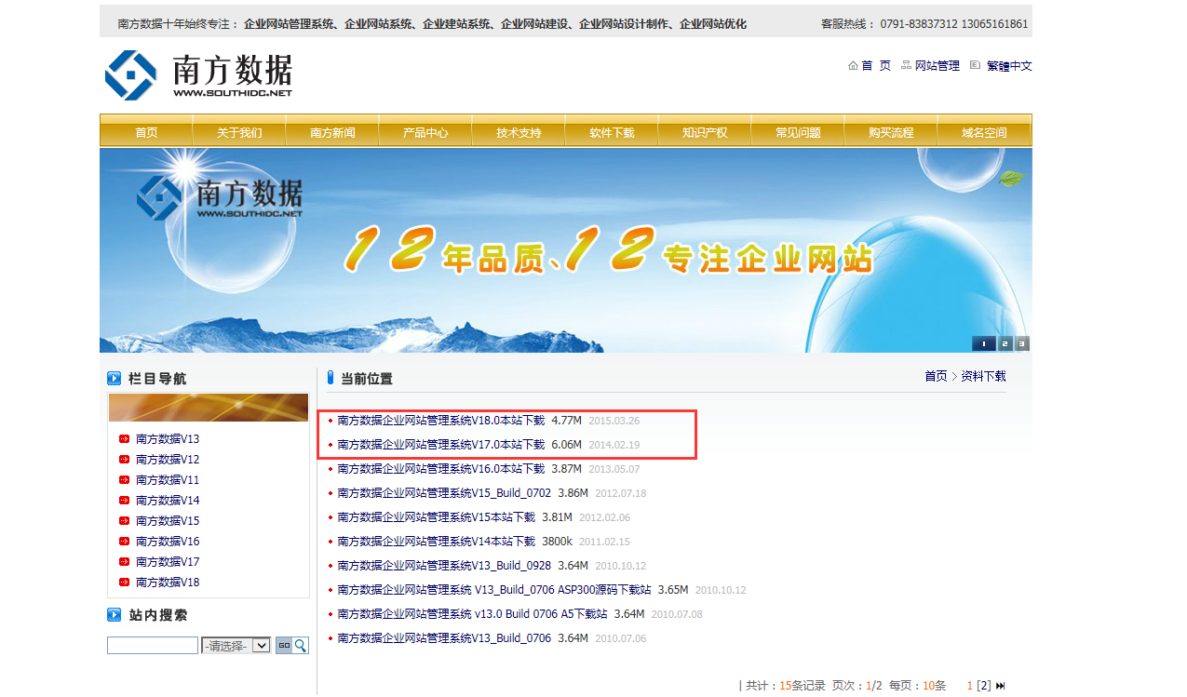This screenshot has width=1187, height=697.
Task: Click the search GO magnifier button
Action: (x=291, y=645)
